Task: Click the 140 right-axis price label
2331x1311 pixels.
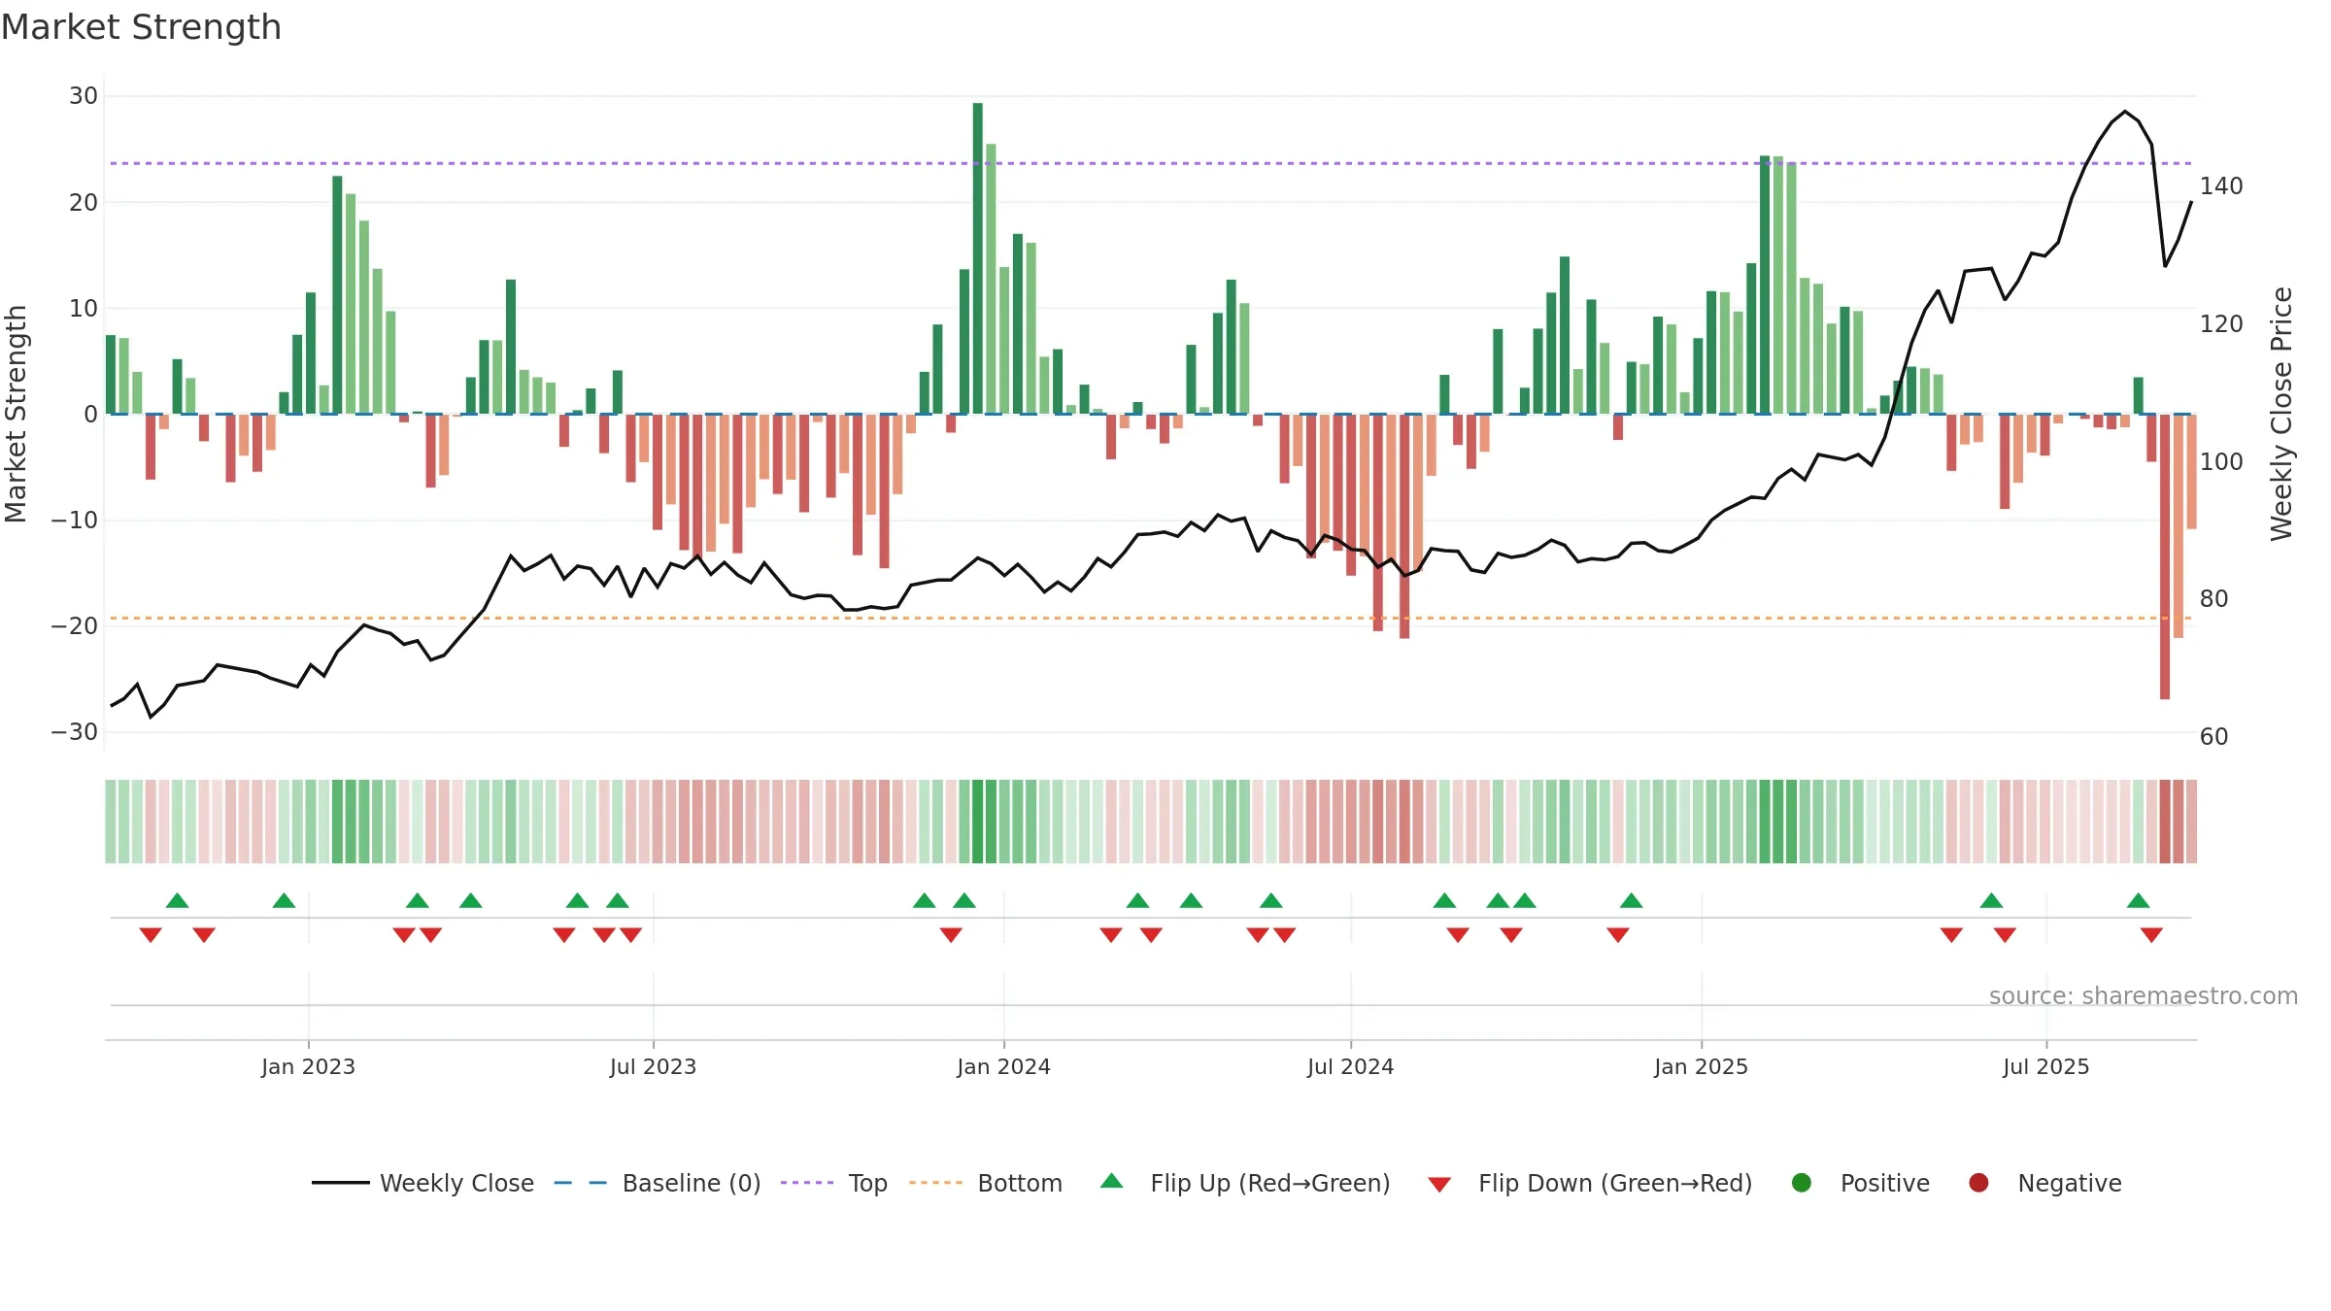Action: point(2221,186)
